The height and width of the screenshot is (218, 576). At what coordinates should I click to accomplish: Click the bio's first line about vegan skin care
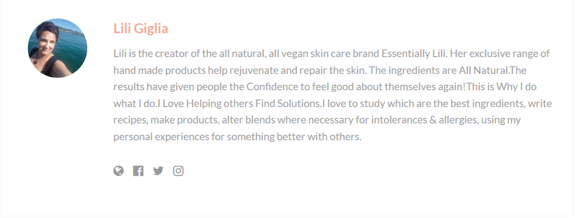point(331,54)
